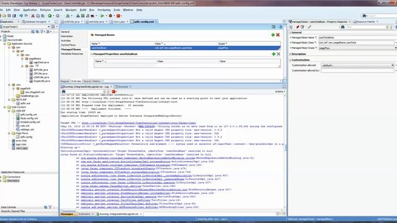The image size is (397, 223).
Task: Click the red stop icon in log toolbar
Action: pyautogui.click(x=114, y=92)
